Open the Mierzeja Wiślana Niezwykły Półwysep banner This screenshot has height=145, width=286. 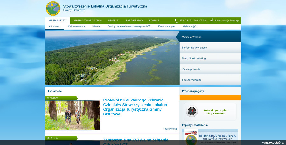point(210,137)
